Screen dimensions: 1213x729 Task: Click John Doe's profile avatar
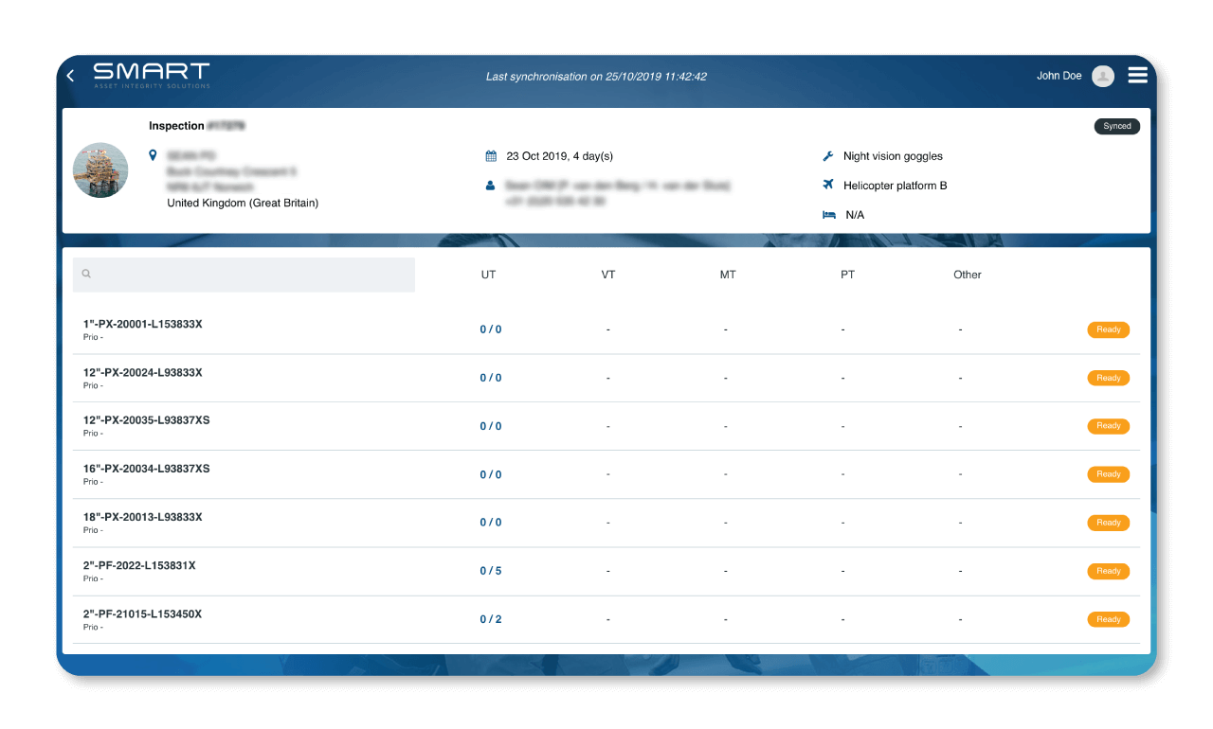tap(1101, 75)
